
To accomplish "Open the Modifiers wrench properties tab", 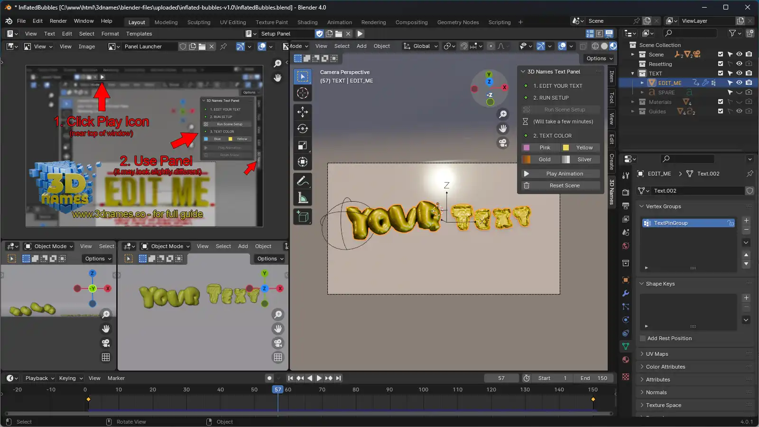I will (626, 293).
